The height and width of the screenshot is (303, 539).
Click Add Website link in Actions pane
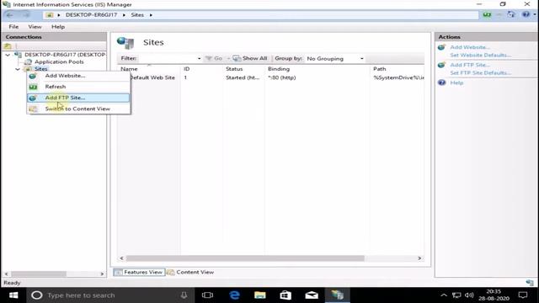point(470,47)
